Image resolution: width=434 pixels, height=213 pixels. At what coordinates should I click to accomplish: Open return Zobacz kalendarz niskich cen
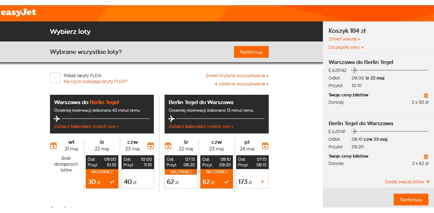pyautogui.click(x=201, y=127)
